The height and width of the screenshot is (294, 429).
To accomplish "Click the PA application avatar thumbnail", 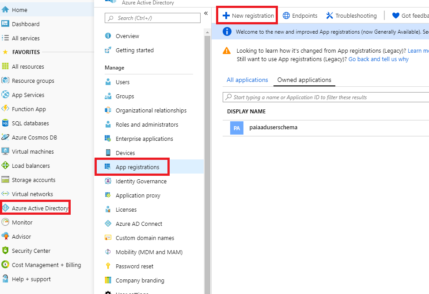I will [x=237, y=128].
